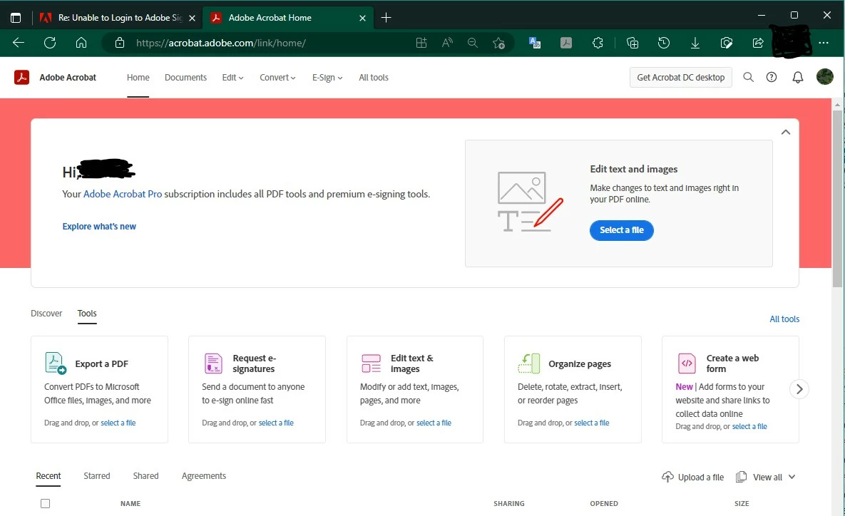This screenshot has width=845, height=516.
Task: Open the Documents nav item
Action: 185,78
